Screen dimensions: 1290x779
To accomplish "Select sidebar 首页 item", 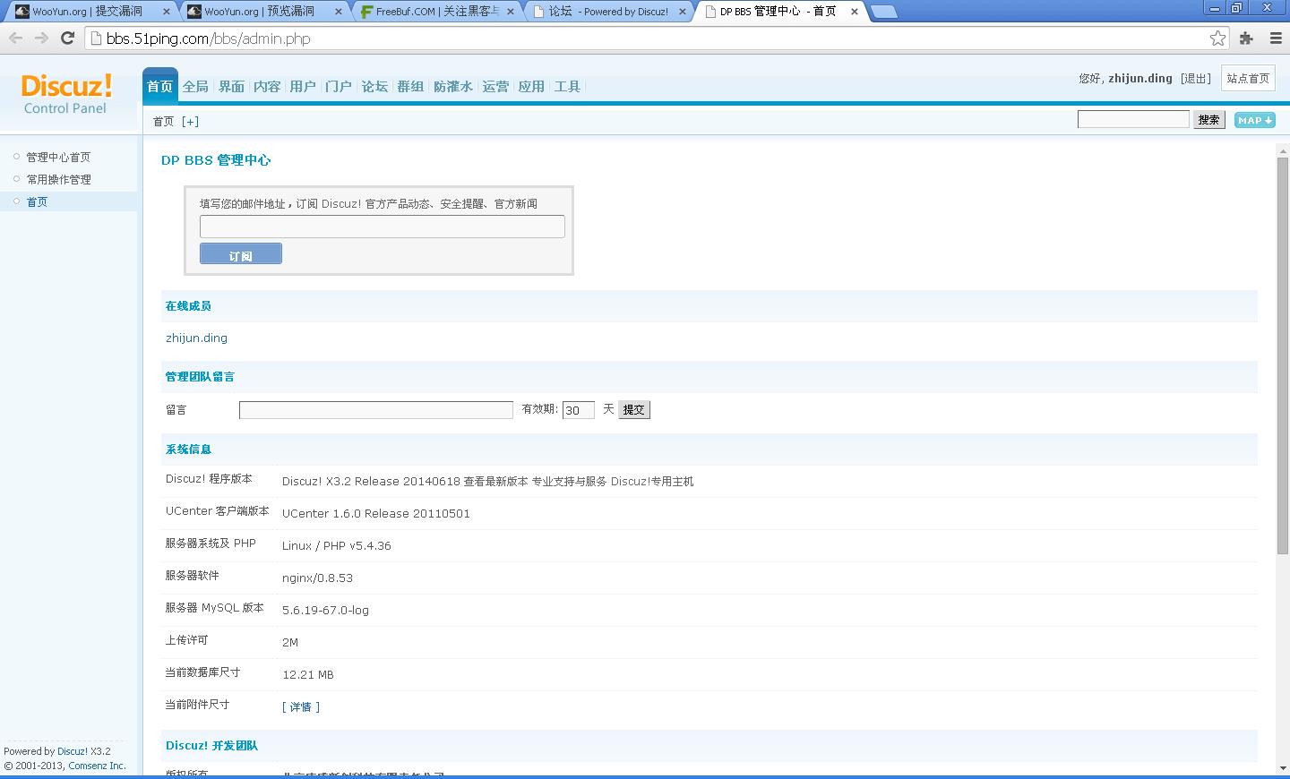I will tap(37, 201).
